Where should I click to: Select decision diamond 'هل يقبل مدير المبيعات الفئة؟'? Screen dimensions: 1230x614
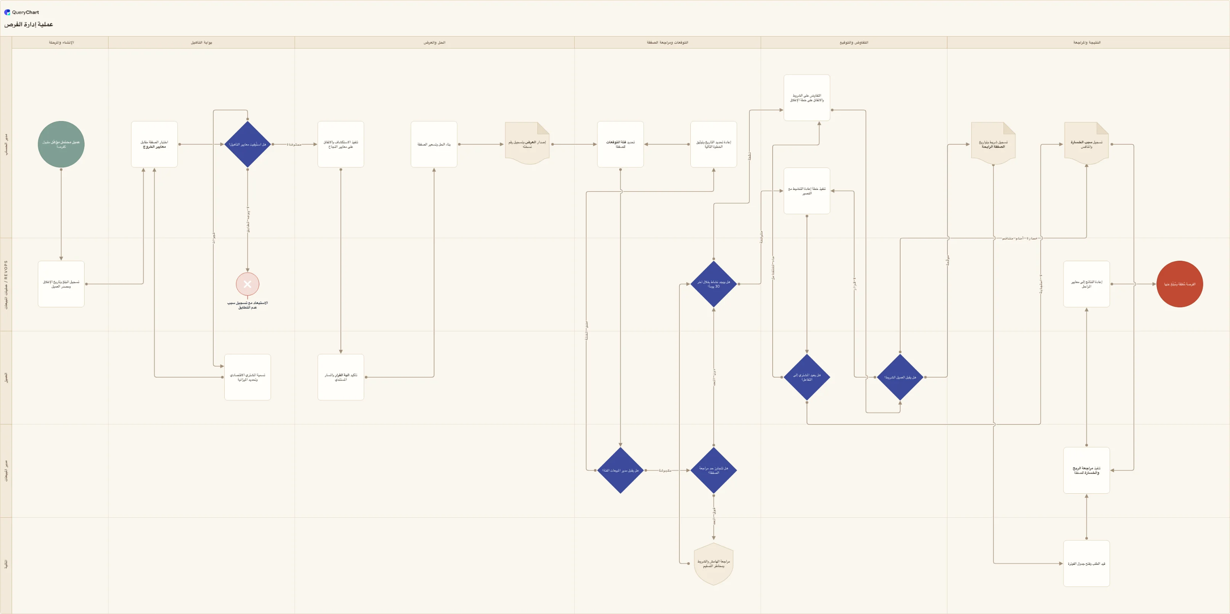coord(620,470)
